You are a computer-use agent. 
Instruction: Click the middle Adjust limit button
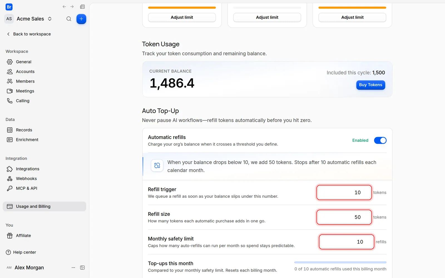tap(267, 17)
